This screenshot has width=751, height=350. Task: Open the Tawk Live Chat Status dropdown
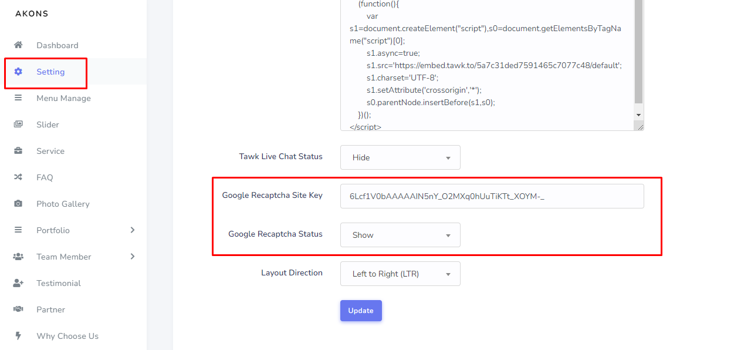click(400, 157)
